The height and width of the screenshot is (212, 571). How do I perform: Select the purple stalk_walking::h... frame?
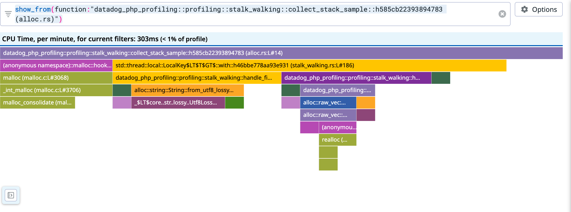[356, 78]
